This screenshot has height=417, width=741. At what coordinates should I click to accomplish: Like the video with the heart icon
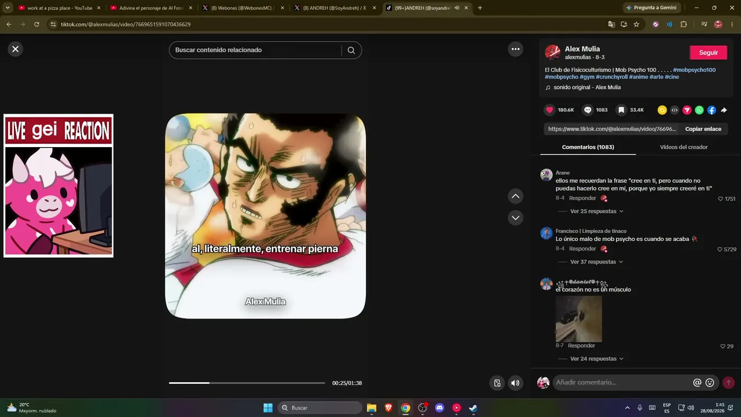point(549,110)
